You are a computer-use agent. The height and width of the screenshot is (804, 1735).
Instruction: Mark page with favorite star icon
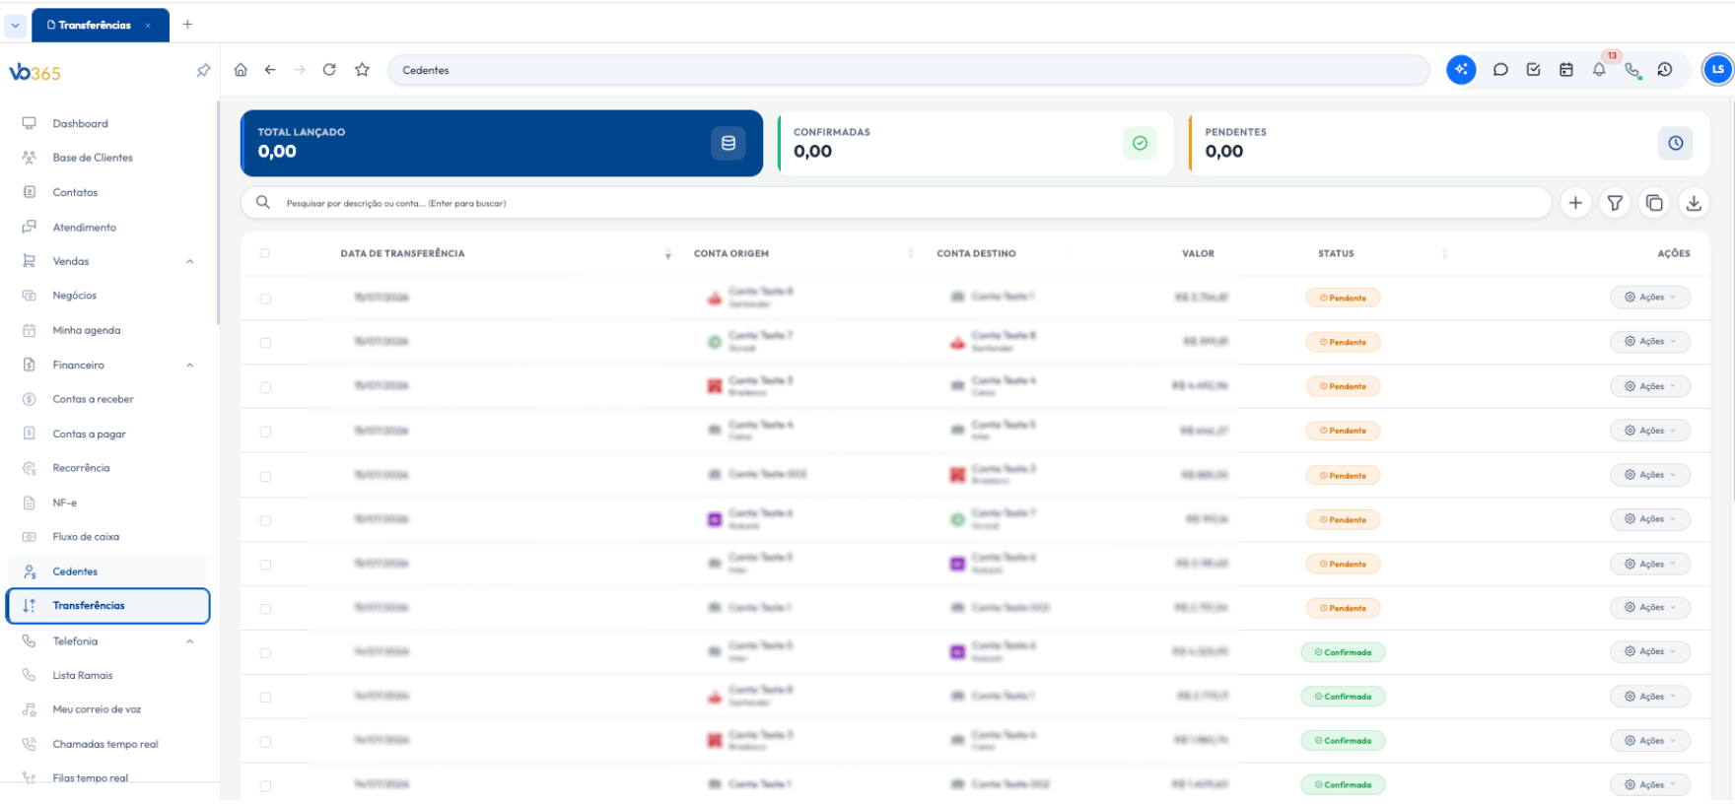[362, 70]
